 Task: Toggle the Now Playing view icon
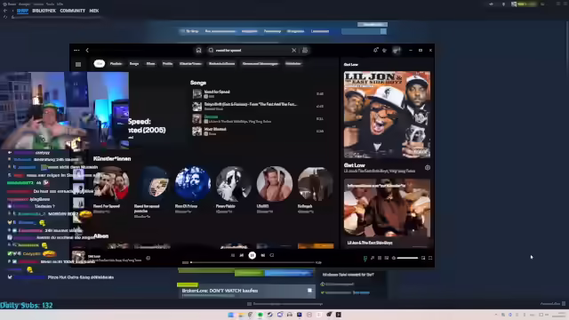(x=365, y=258)
